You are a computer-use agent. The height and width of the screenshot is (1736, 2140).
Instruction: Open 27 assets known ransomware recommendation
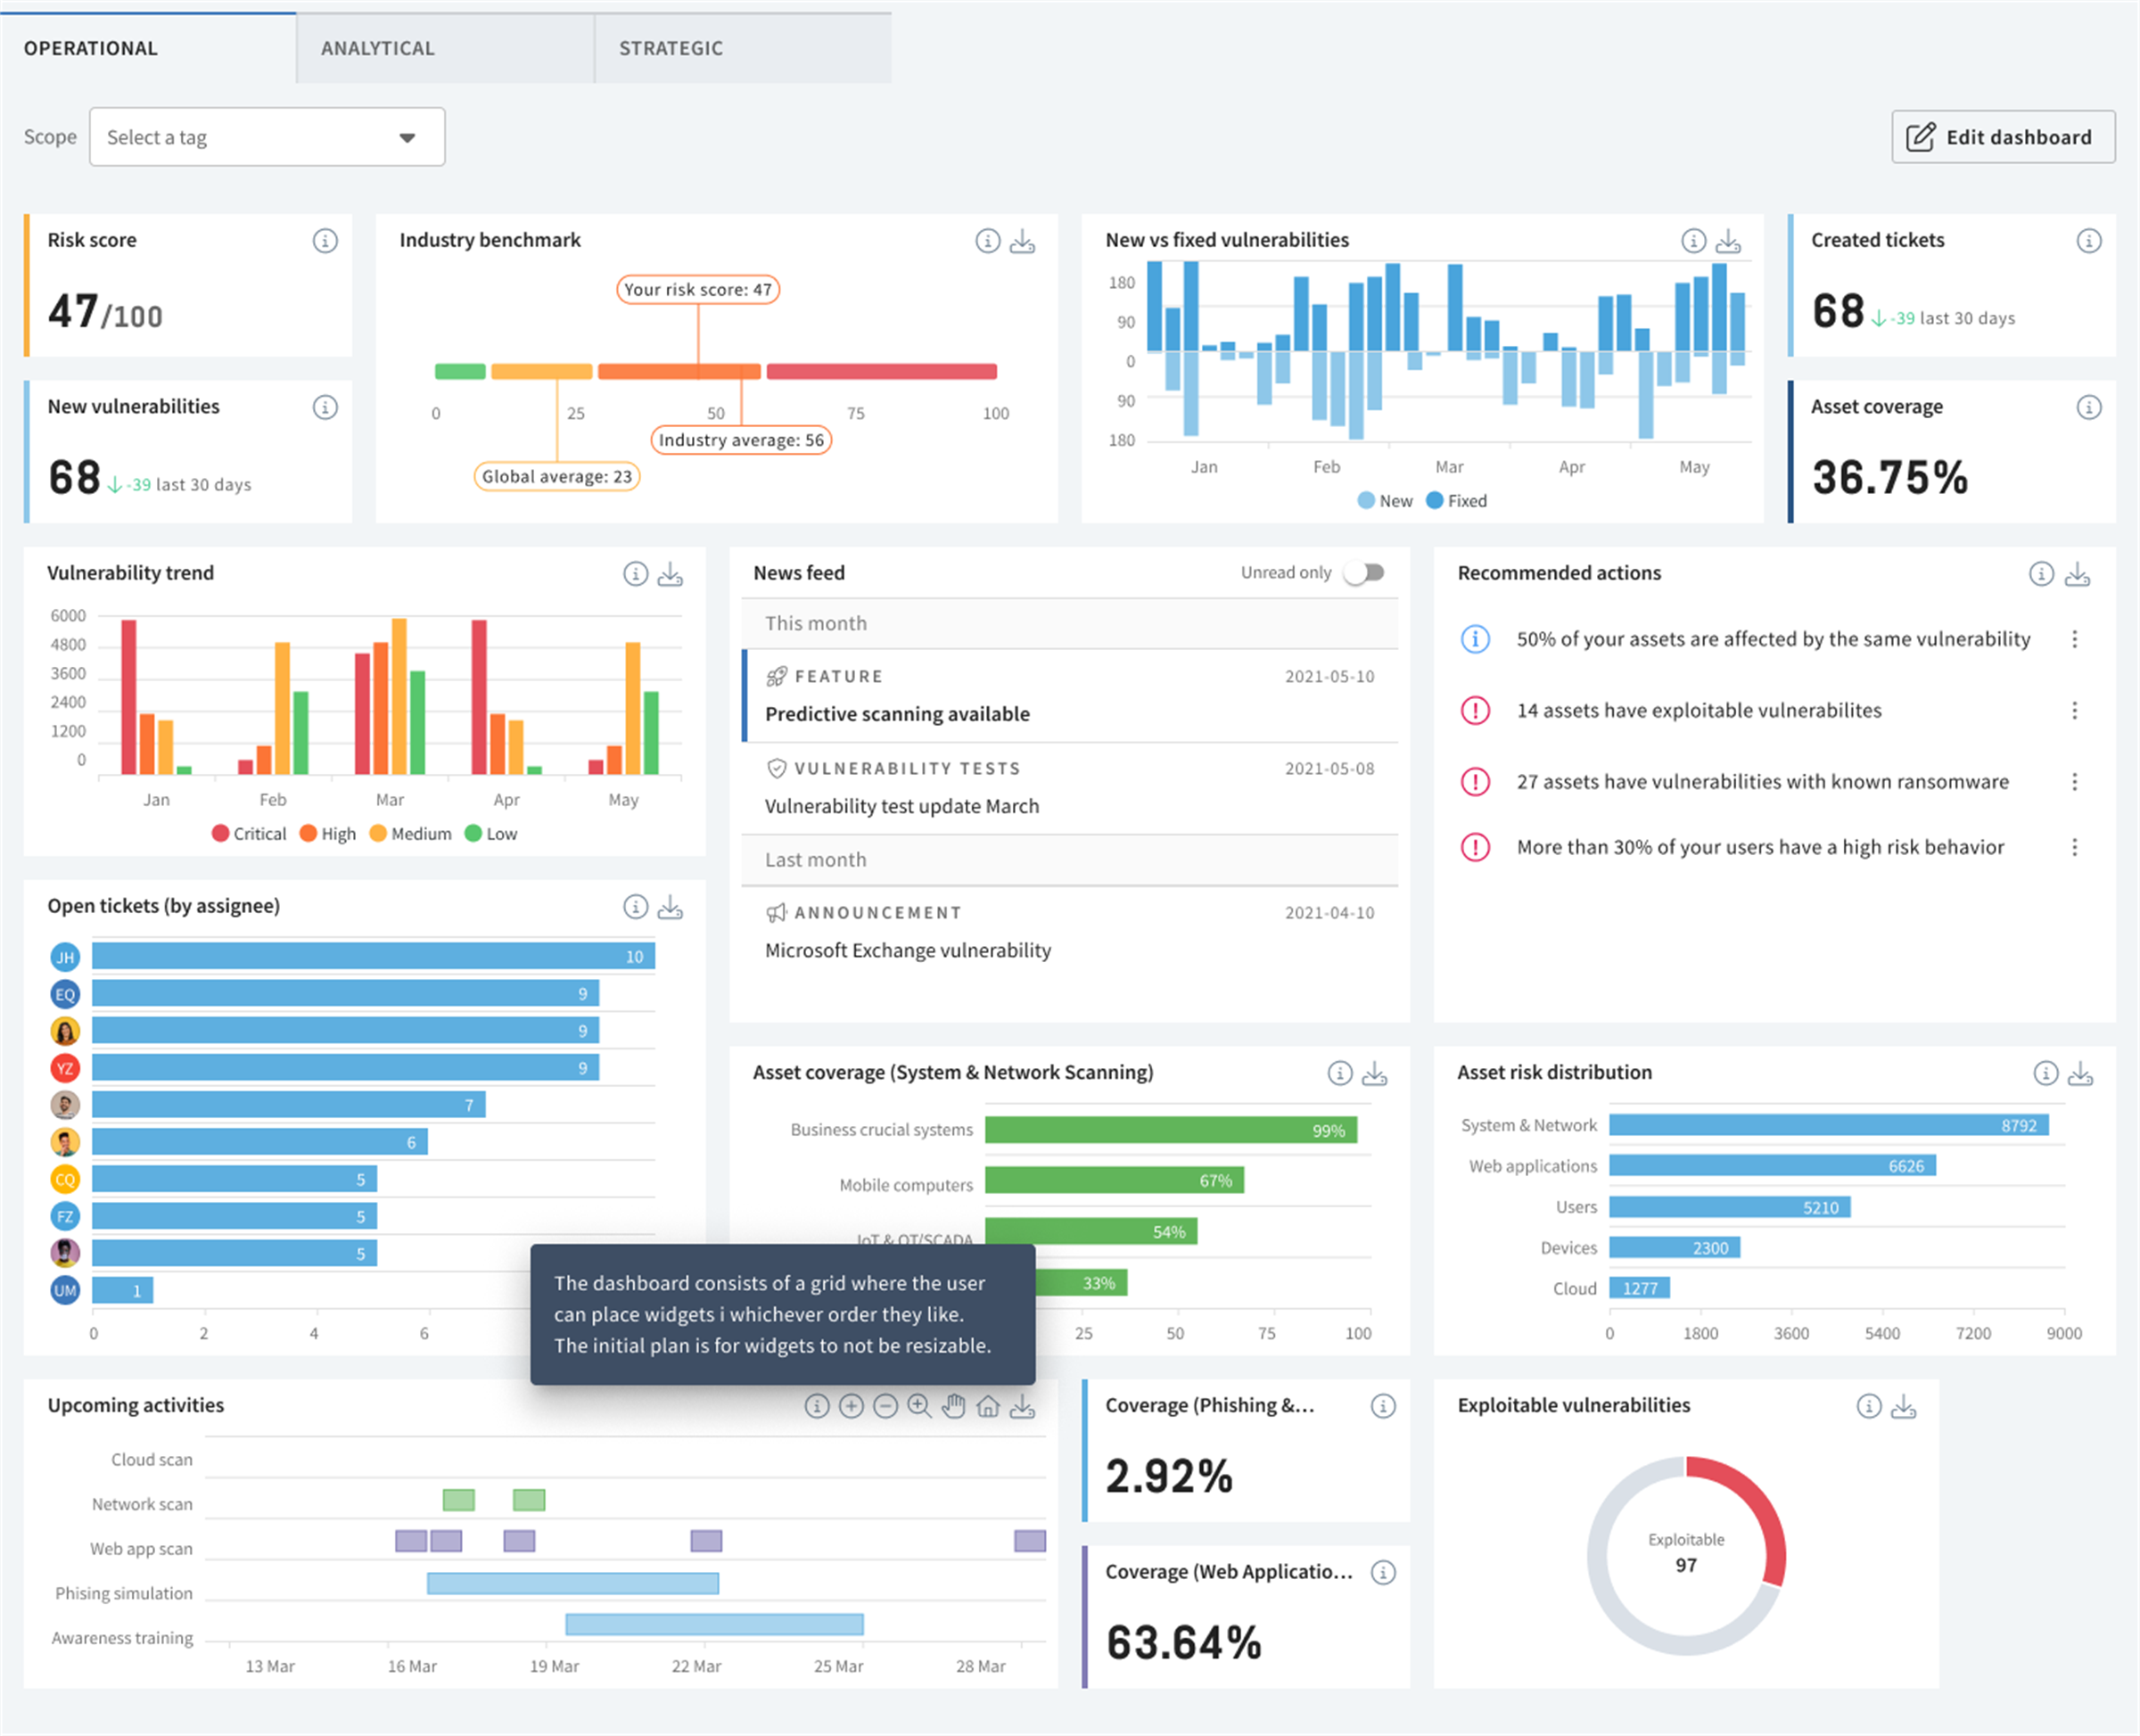point(1764,782)
